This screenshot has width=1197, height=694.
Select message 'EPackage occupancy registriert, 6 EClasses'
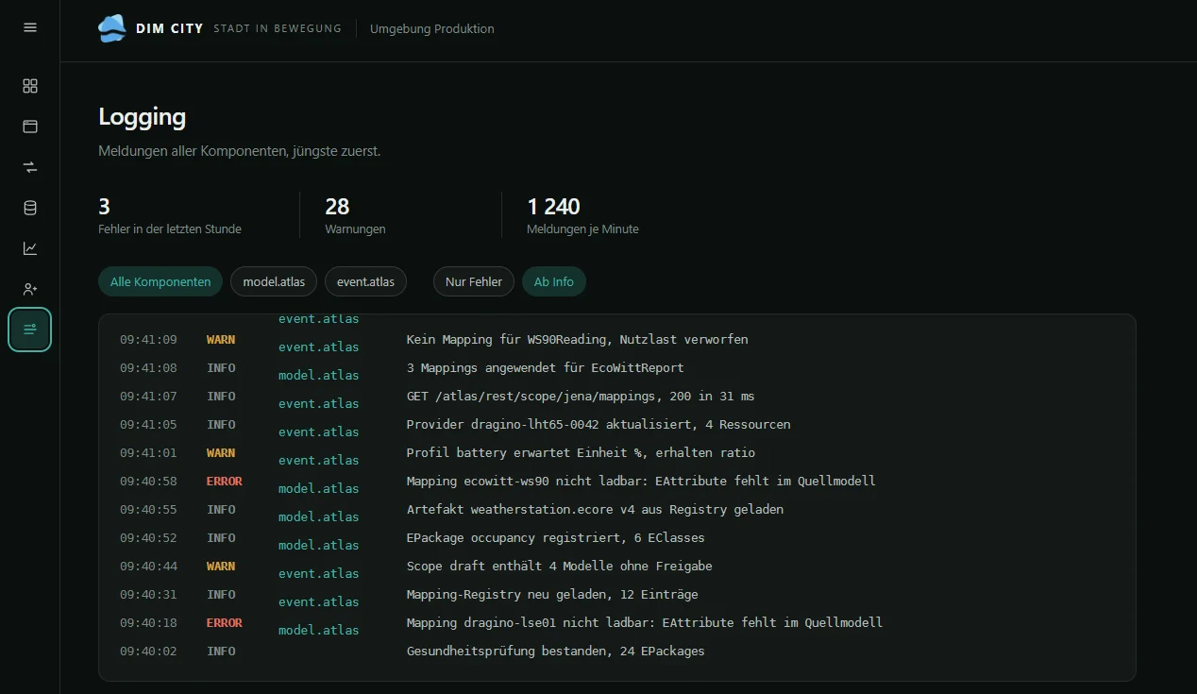pyautogui.click(x=555, y=537)
